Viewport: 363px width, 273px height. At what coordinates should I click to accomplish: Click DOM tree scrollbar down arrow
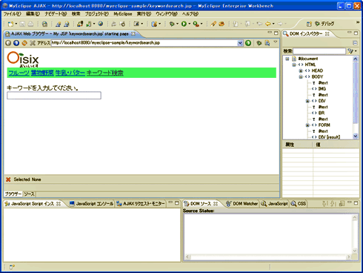click(356, 136)
